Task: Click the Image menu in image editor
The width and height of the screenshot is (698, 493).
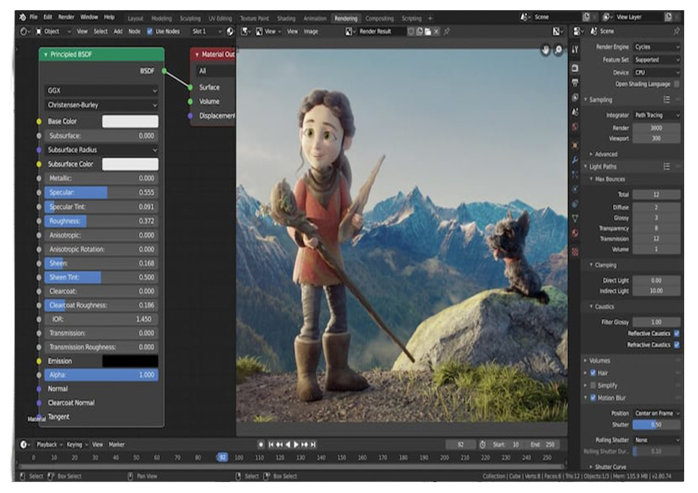Action: (310, 31)
